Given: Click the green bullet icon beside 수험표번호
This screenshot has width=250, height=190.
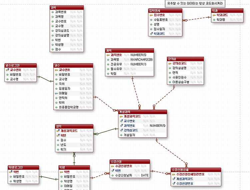Looking at the screenshot, I should 151,20.
